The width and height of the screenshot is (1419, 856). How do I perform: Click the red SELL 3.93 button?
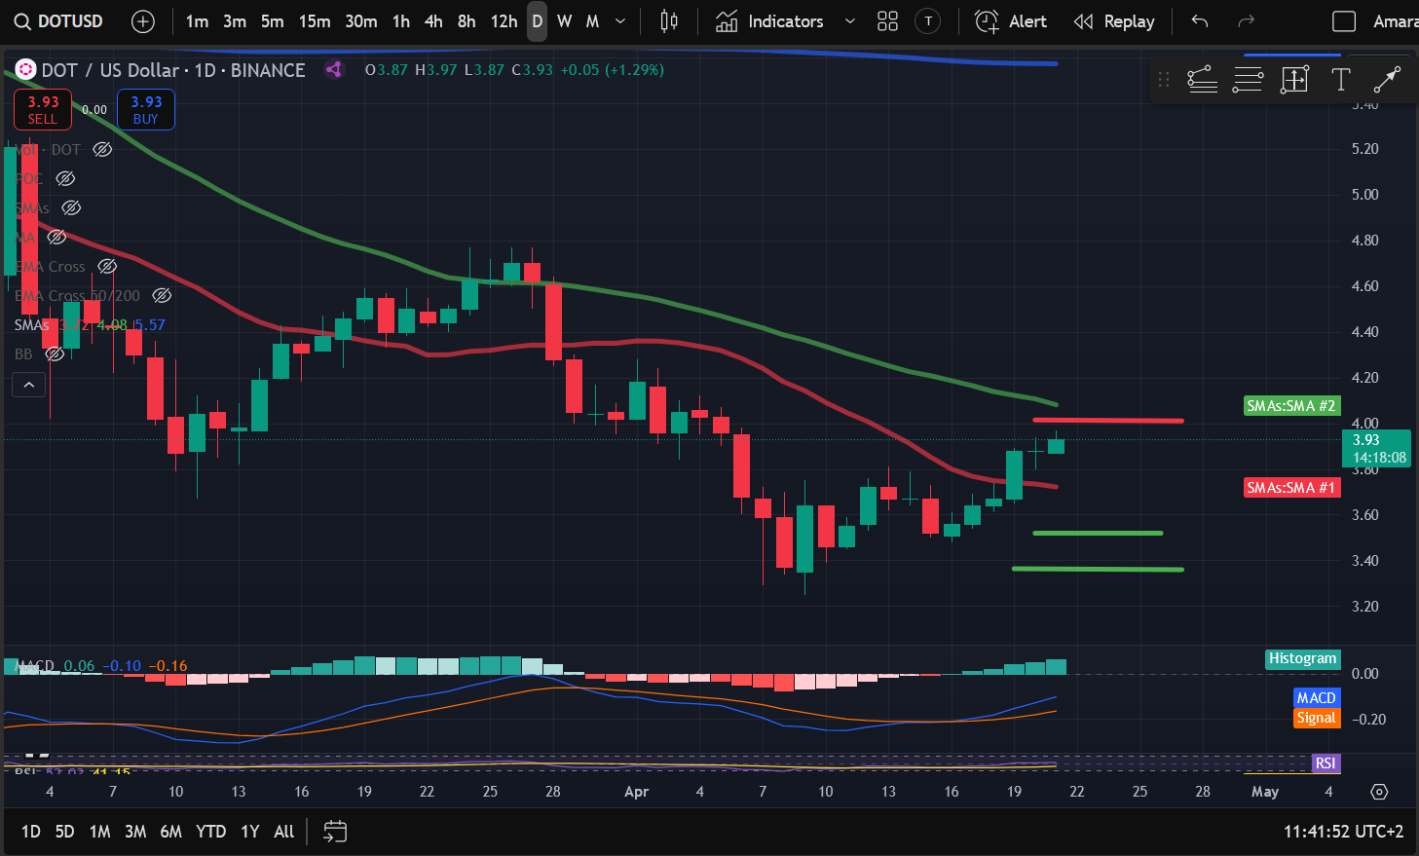pyautogui.click(x=43, y=109)
